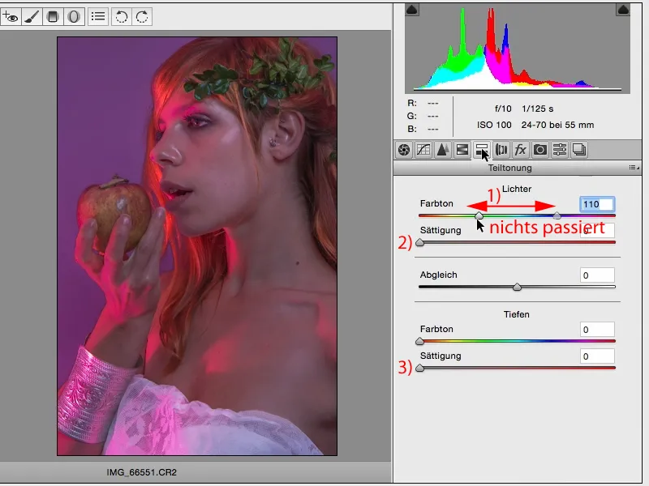Open the Split Toning tab
This screenshot has width=649, height=486.
click(x=481, y=150)
